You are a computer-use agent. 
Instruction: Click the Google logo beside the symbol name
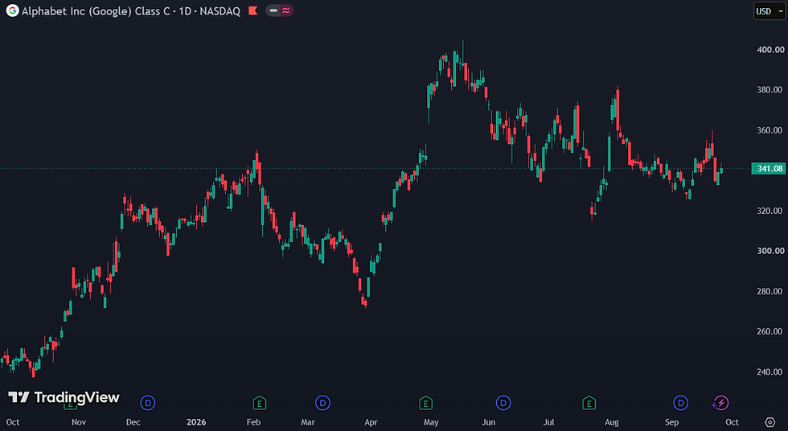(x=13, y=10)
